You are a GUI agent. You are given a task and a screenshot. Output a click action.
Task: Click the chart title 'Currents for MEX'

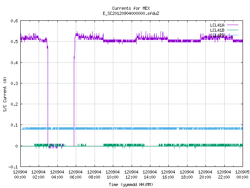[x=131, y=8]
